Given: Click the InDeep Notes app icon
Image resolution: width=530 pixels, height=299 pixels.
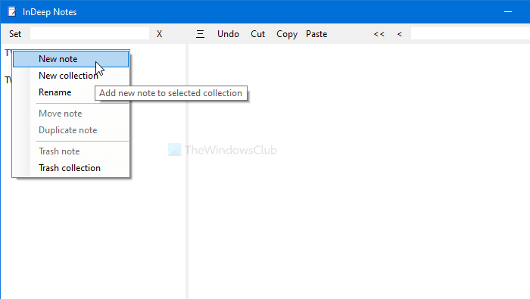Looking at the screenshot, I should [x=12, y=12].
